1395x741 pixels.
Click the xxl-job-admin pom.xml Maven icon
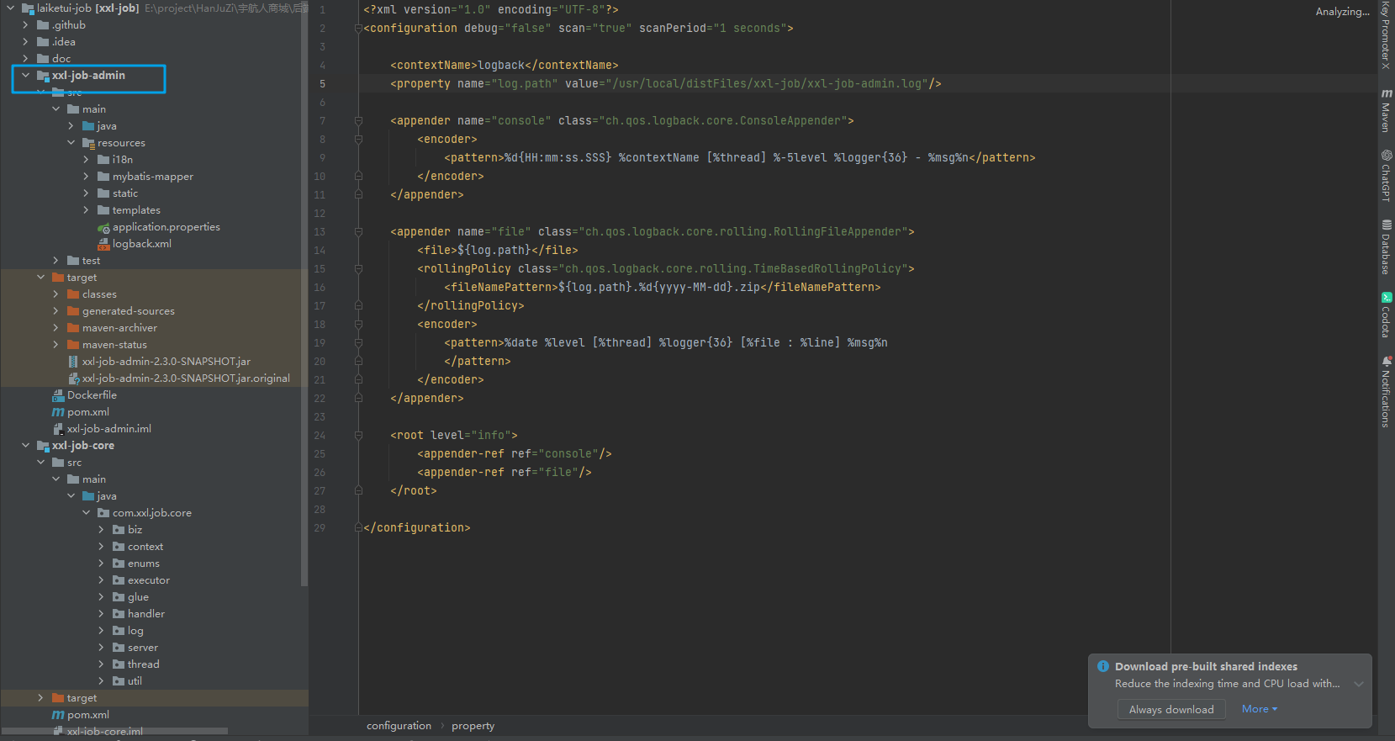pyautogui.click(x=58, y=412)
